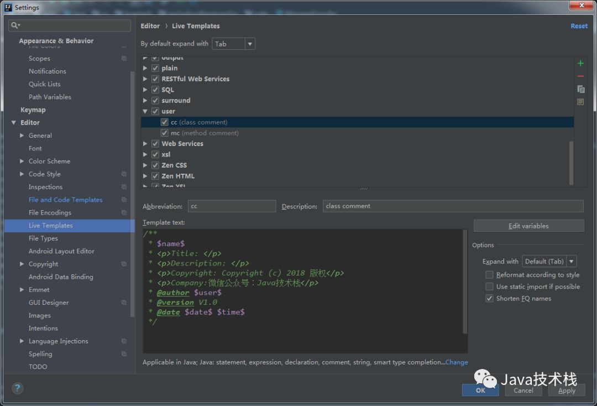Collapse the Editor settings section
Viewport: 597px width, 406px height.
tap(14, 123)
